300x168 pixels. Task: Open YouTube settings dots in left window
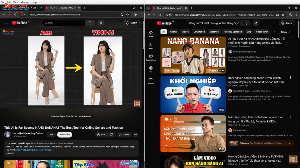click(x=119, y=23)
